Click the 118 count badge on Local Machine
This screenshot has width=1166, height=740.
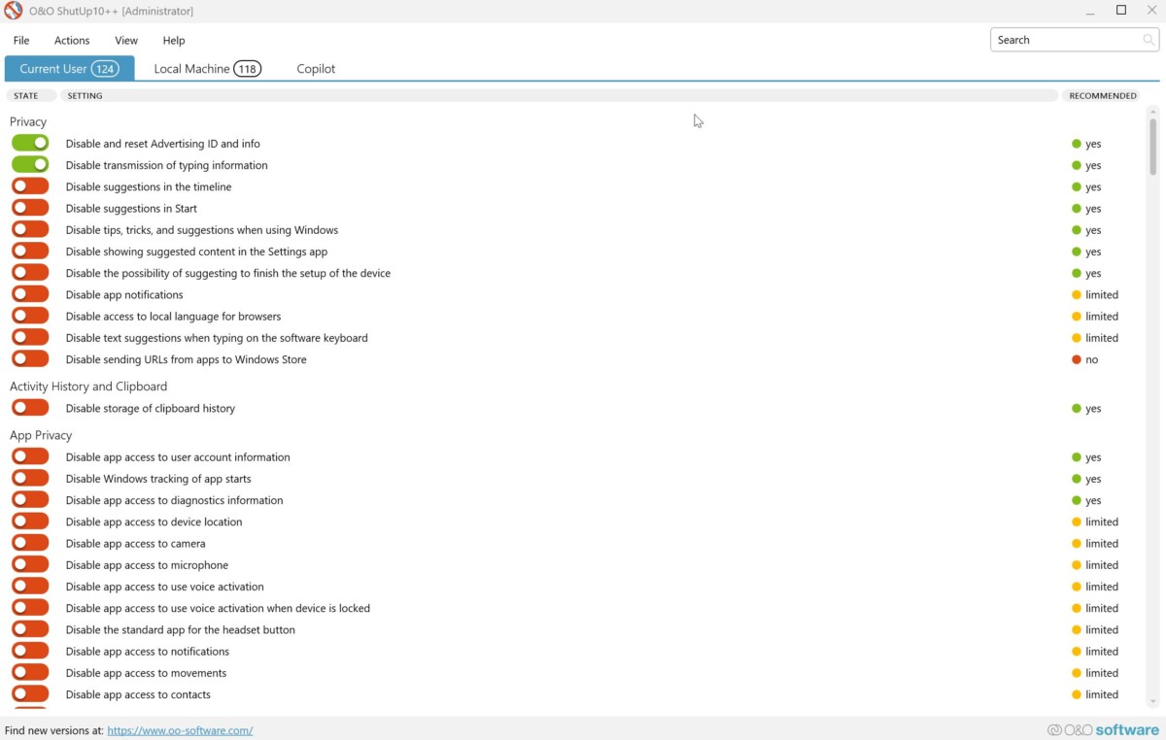[248, 69]
